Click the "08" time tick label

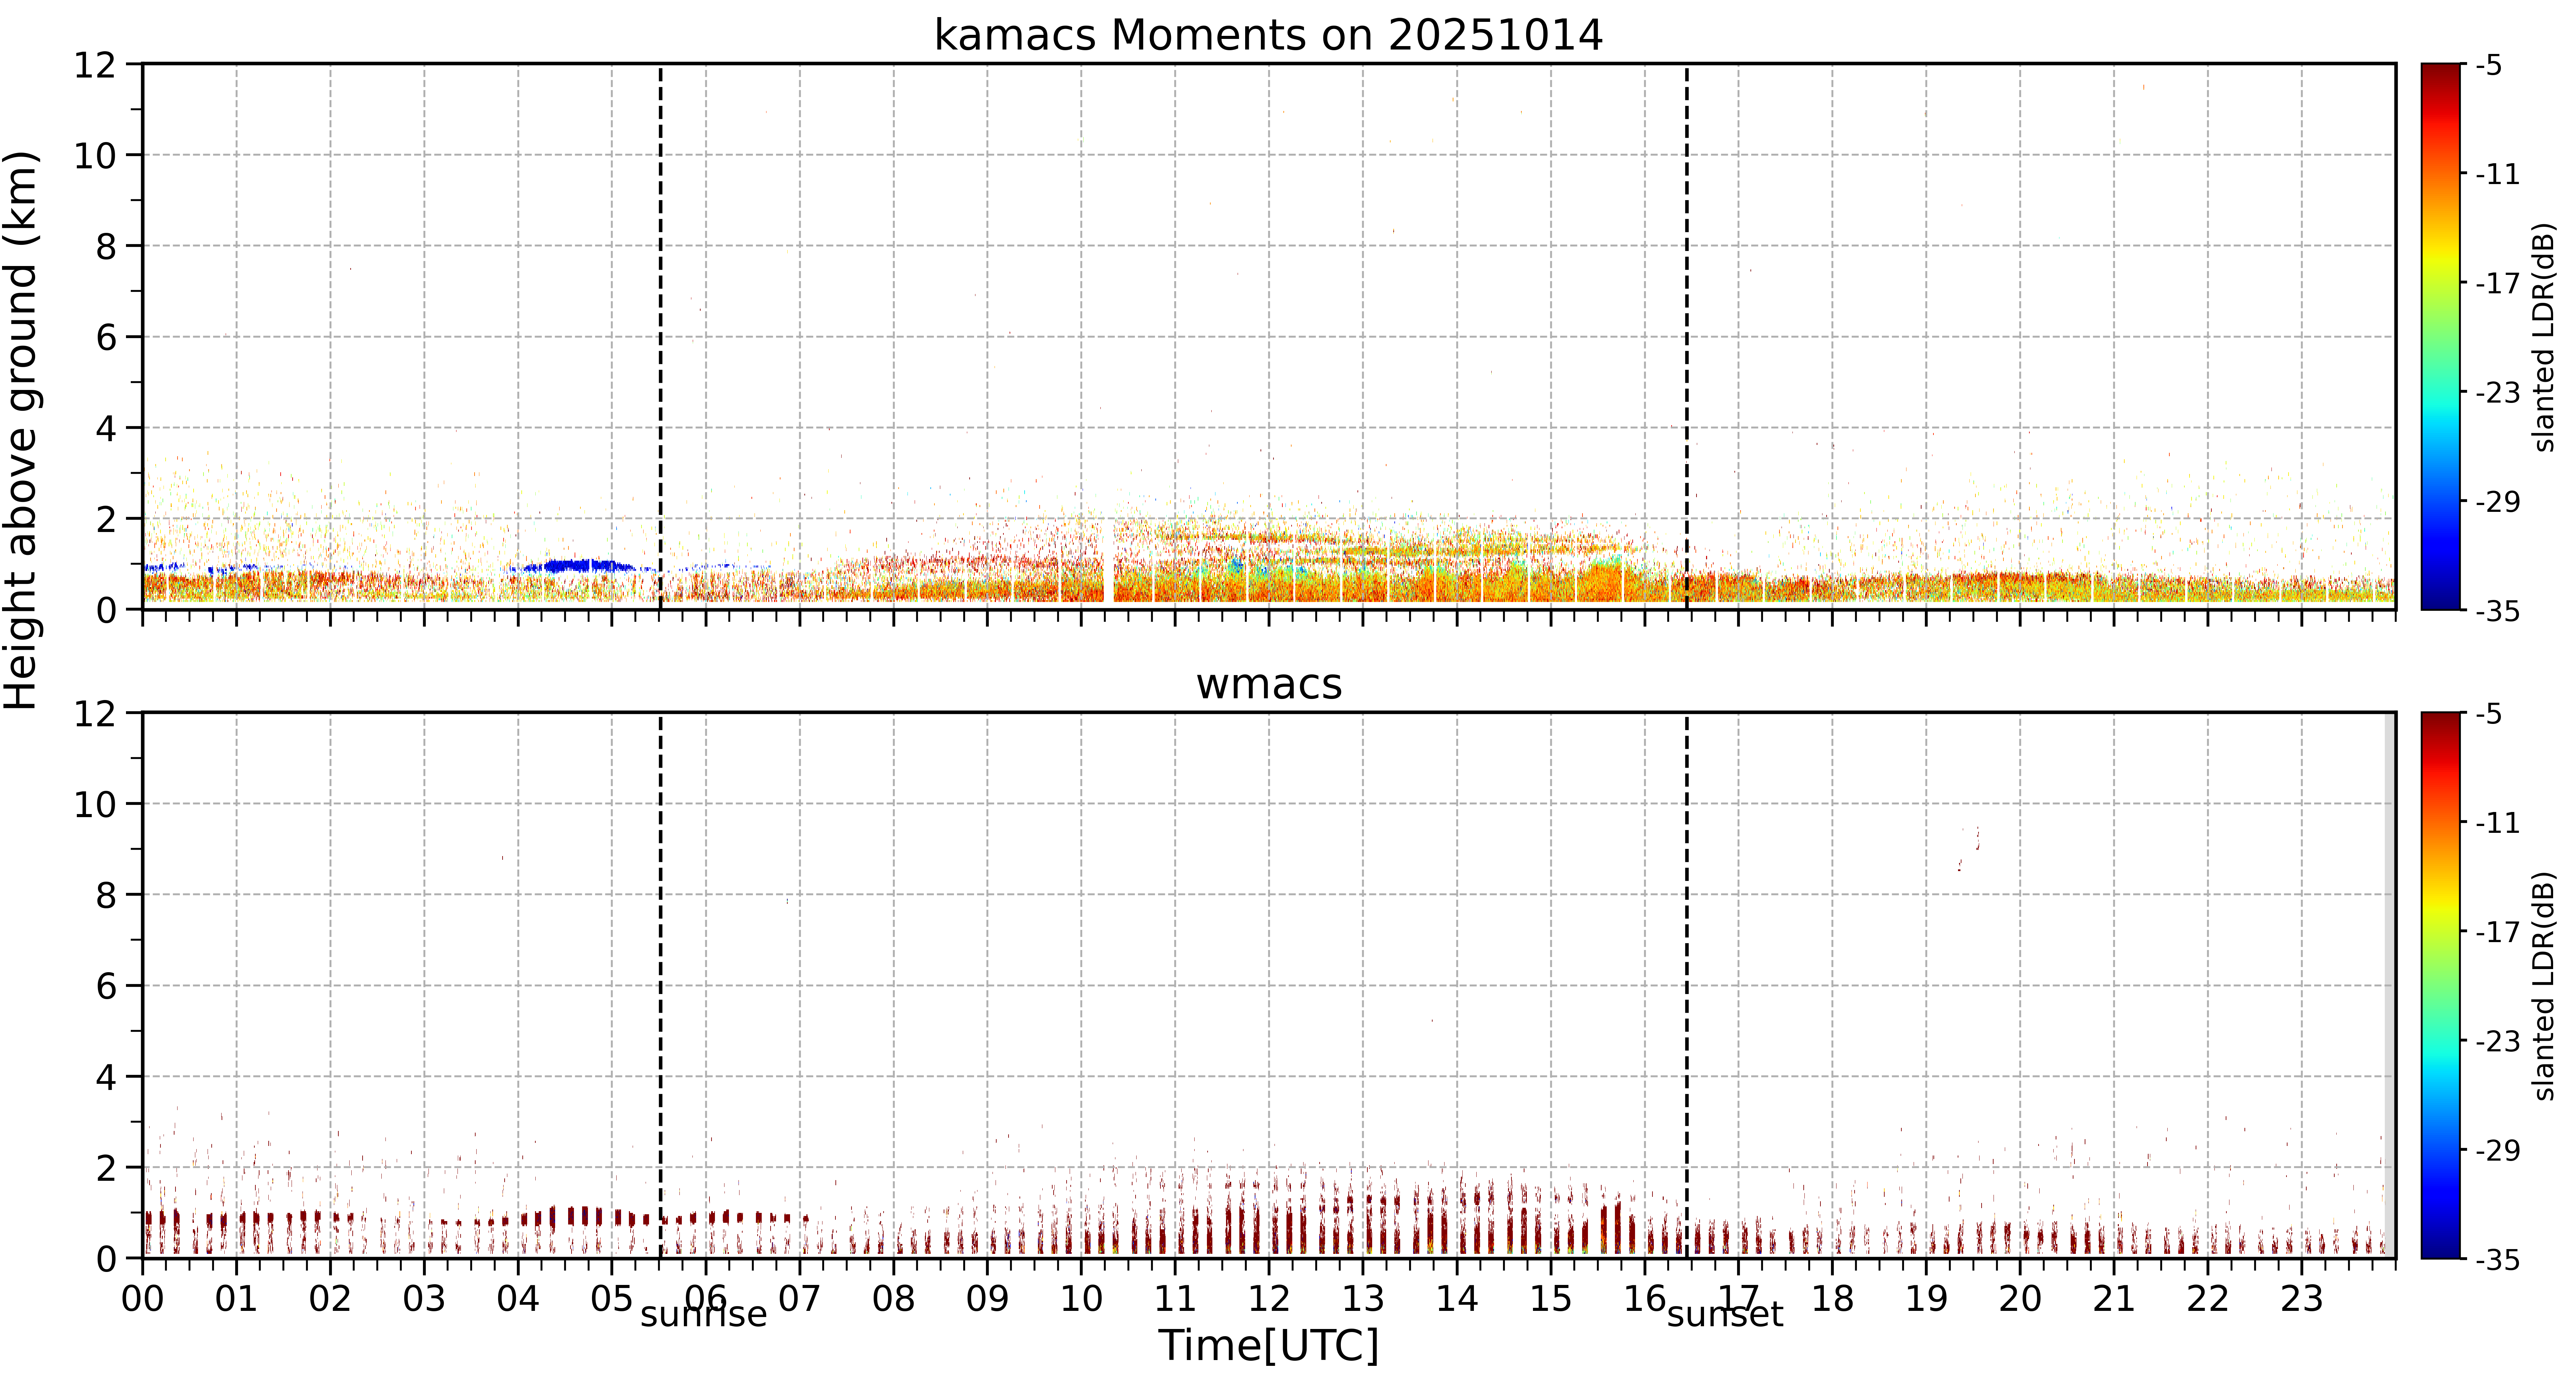[893, 1299]
